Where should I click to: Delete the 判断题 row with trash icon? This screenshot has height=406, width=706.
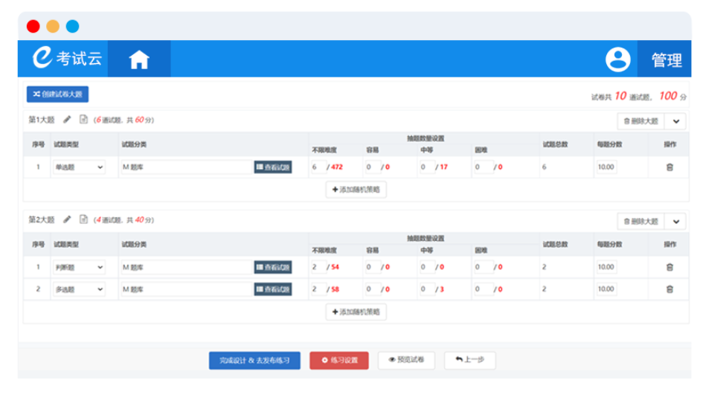pos(670,267)
